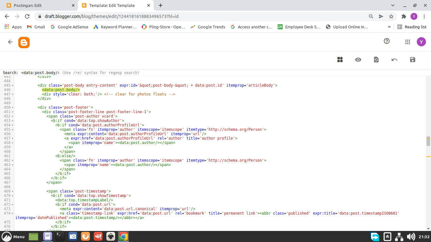Click the removable drive eject tray icon
The image size is (431, 242).
tap(387, 237)
